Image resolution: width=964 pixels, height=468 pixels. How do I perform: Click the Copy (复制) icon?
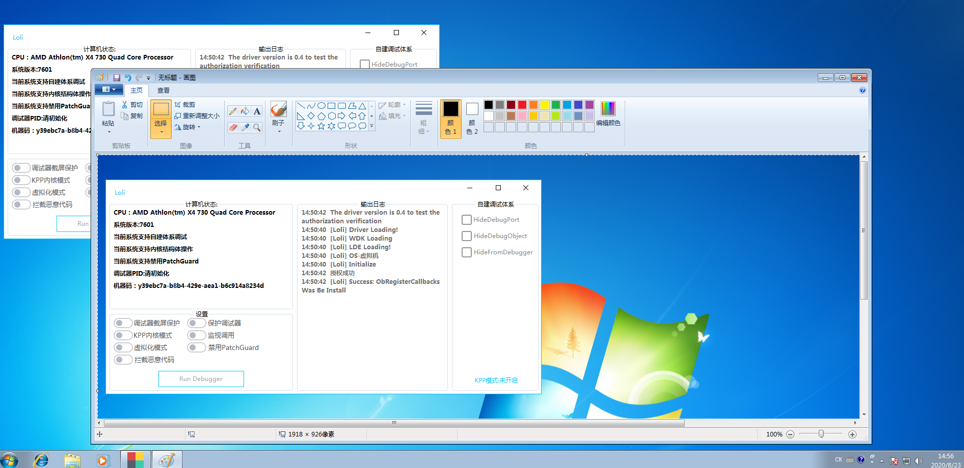tap(125, 115)
